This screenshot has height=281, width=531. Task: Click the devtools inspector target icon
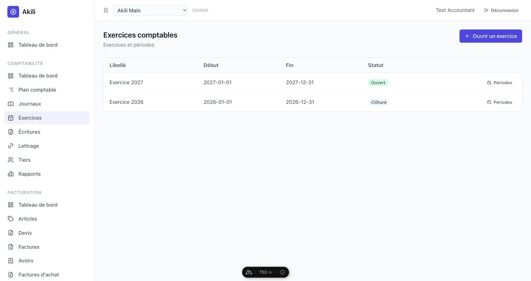coord(282,272)
